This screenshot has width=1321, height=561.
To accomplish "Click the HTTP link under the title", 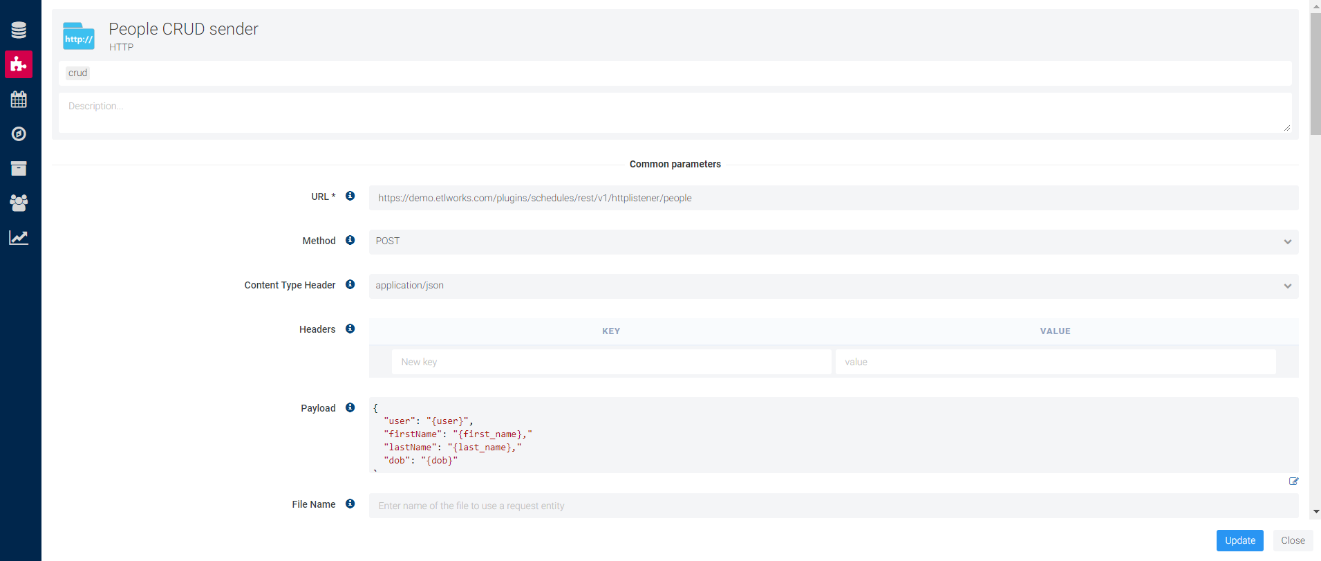I will coord(121,47).
